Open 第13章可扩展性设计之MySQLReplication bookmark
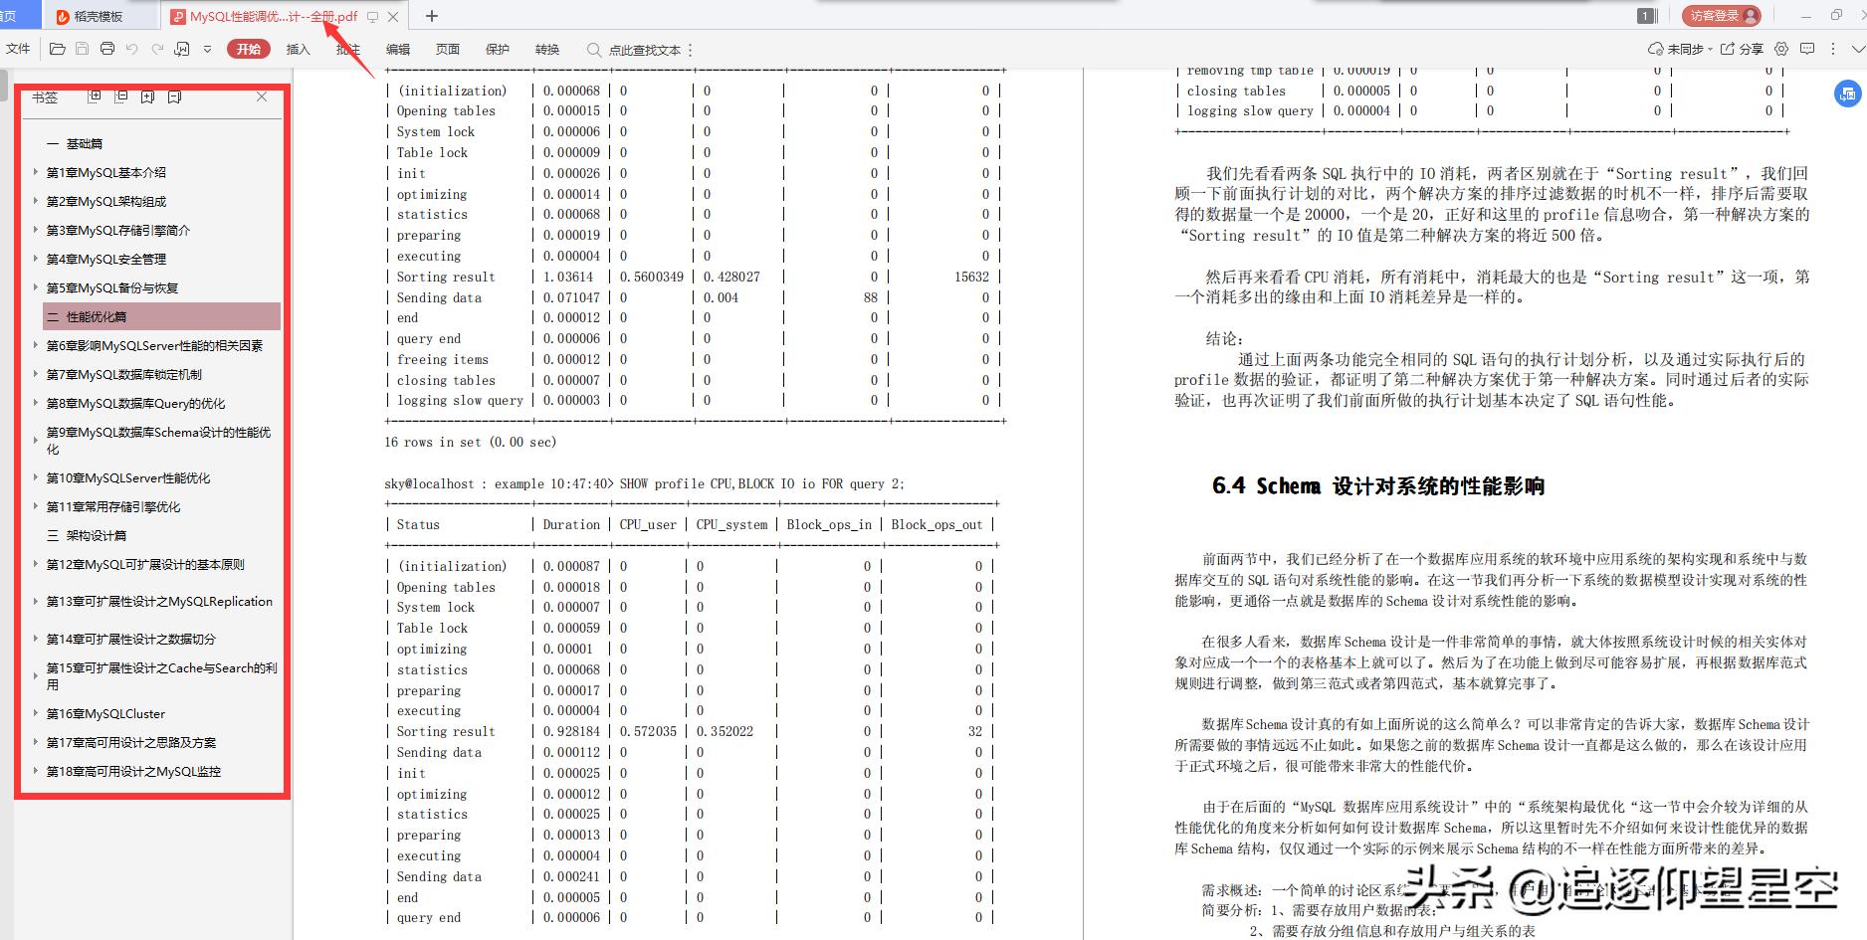Screen dimensions: 1867x940 [x=159, y=602]
